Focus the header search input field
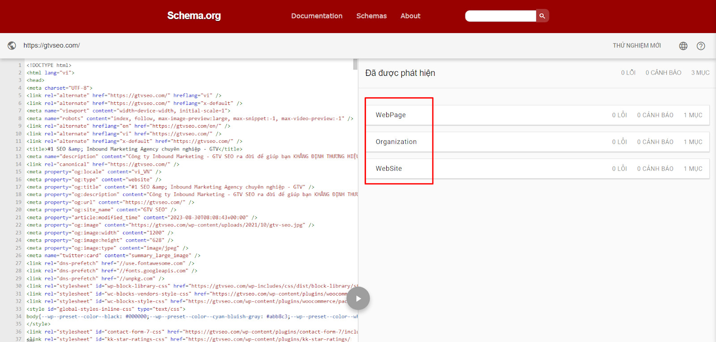This screenshot has height=342, width=716. [x=500, y=16]
